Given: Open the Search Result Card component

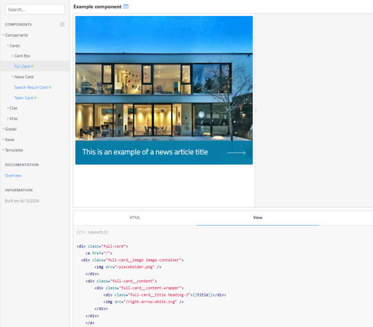Looking at the screenshot, I should pos(31,87).
